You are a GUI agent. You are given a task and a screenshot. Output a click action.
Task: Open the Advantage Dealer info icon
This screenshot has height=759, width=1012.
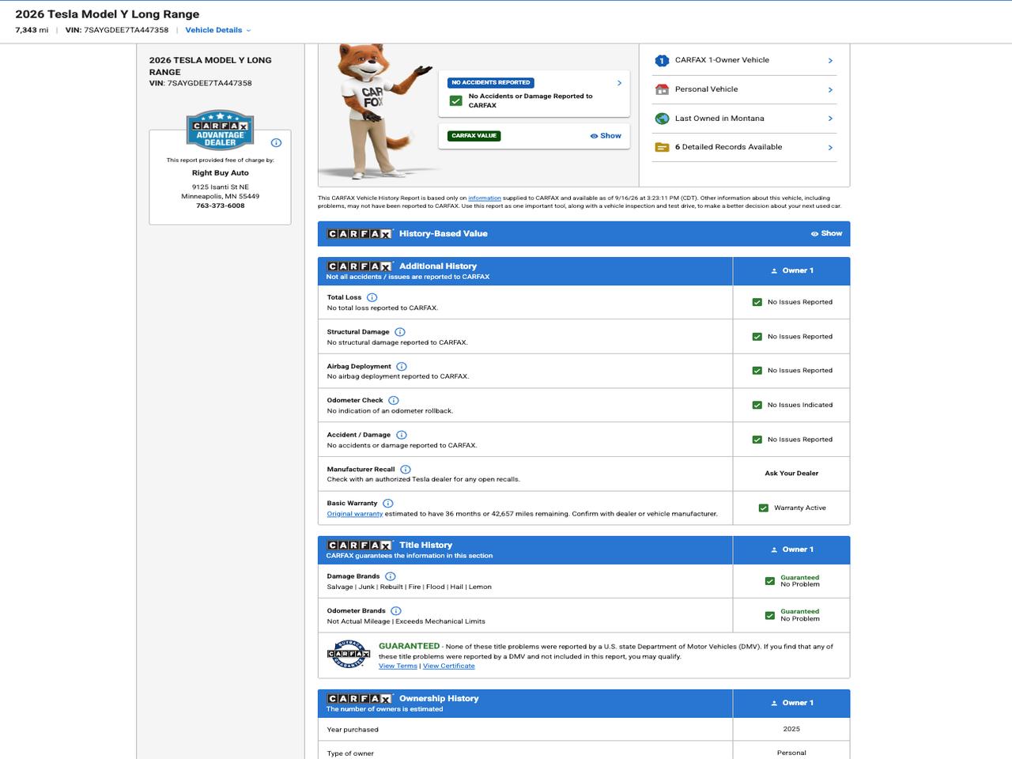(276, 143)
